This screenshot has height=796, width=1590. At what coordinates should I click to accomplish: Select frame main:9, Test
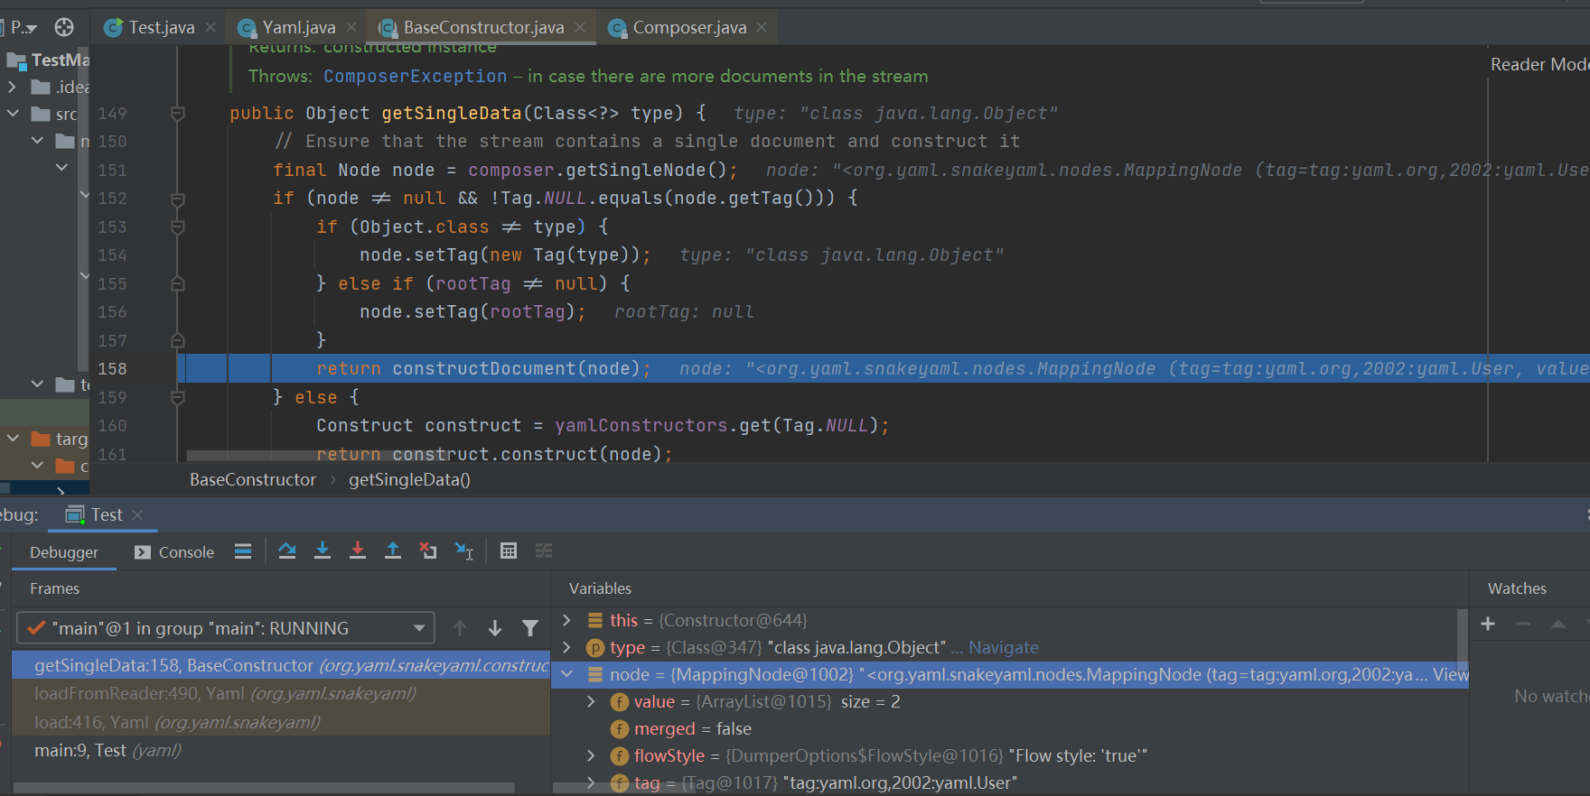(x=281, y=750)
